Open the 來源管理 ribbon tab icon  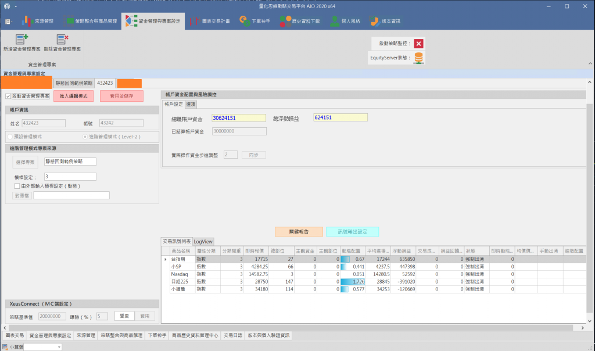pyautogui.click(x=28, y=22)
